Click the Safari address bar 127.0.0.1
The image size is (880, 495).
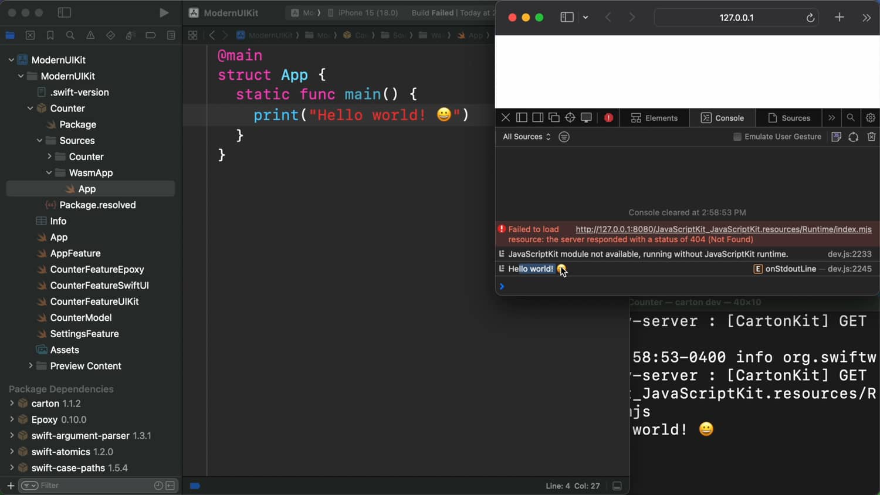[x=736, y=18]
